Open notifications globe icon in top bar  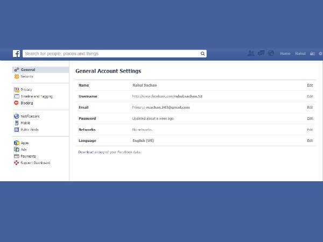(x=271, y=53)
